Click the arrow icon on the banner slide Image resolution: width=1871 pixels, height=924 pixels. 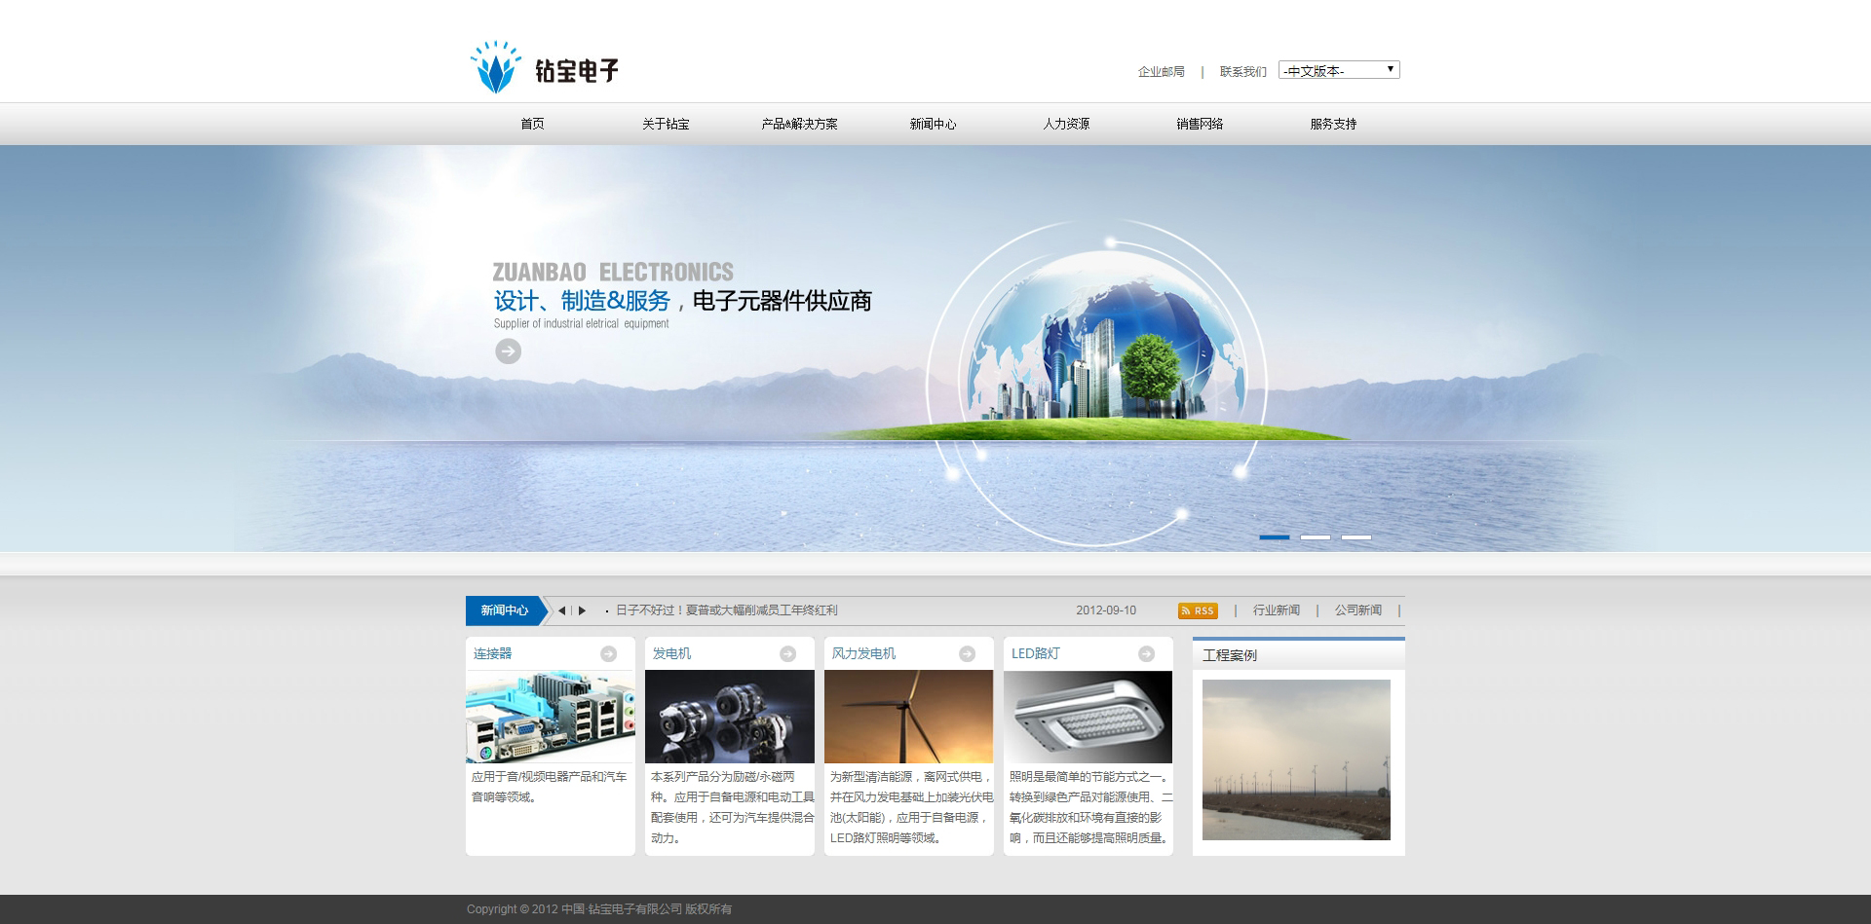pos(506,351)
